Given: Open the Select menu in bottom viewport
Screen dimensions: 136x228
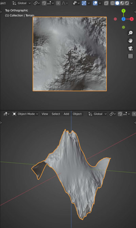Looking at the screenshot, I should click(x=56, y=114).
